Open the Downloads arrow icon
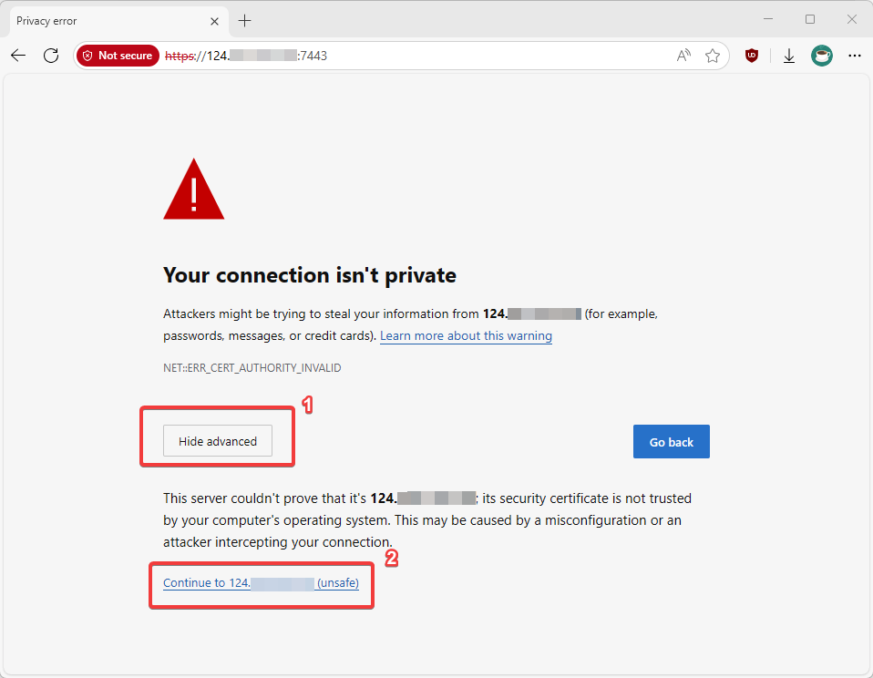The width and height of the screenshot is (873, 678). [x=789, y=55]
